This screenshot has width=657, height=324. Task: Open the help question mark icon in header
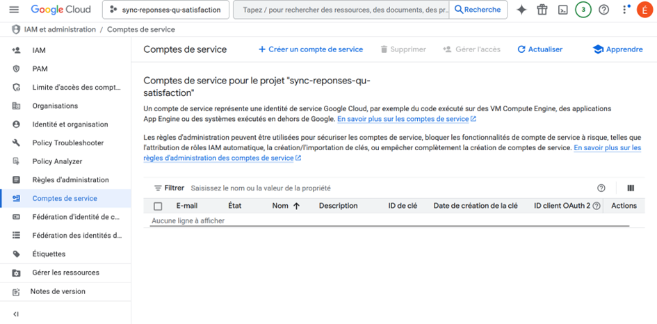click(603, 10)
